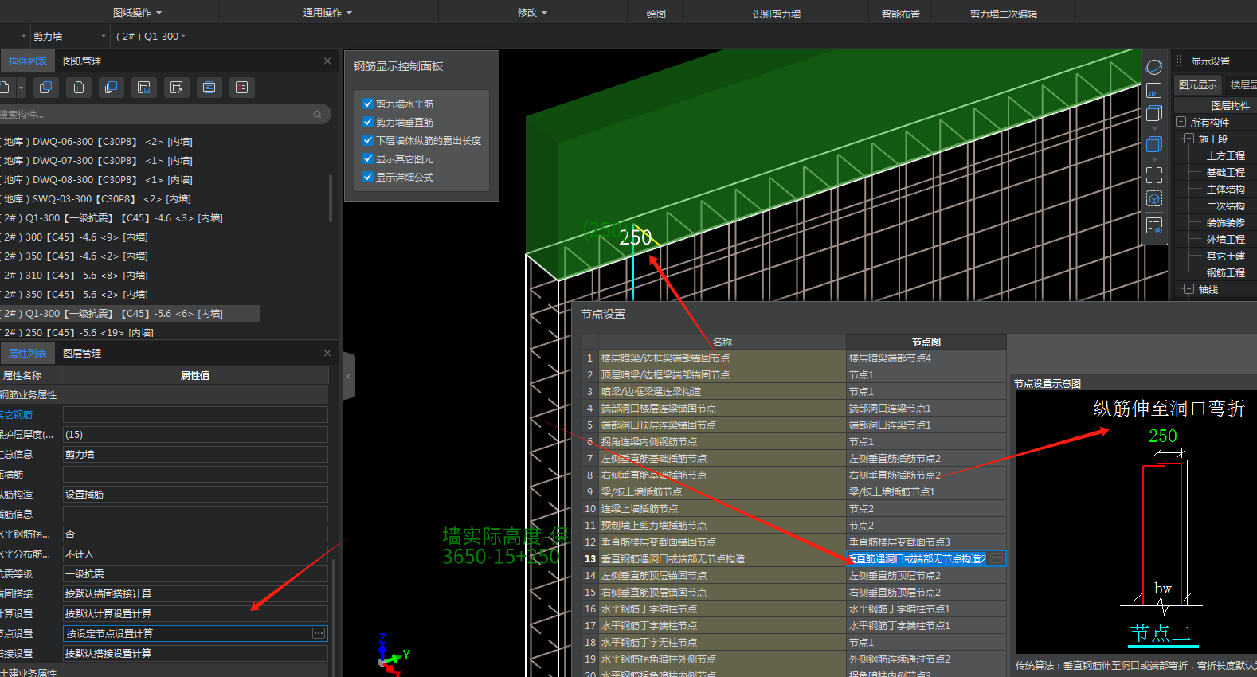Expand the arrow below wireframe cube icon
1257x677 pixels.
click(x=1154, y=128)
